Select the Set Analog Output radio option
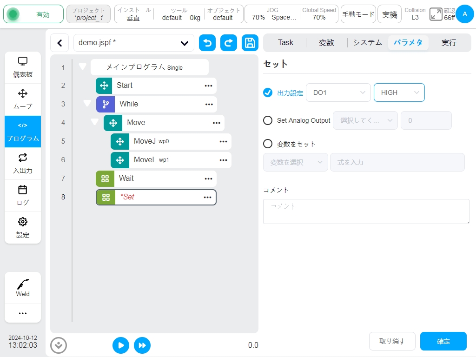 (268, 120)
